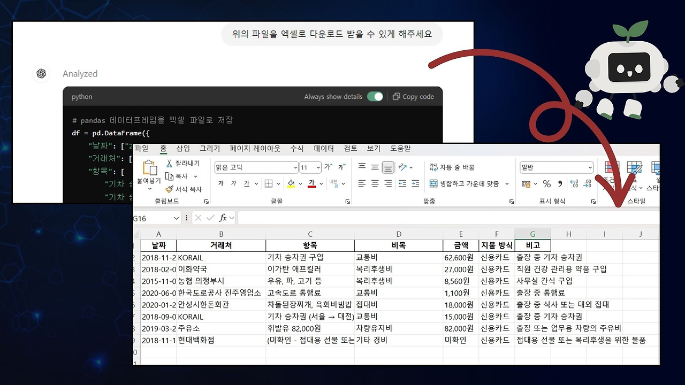Decrease font size with the smaller 가 icon
Image resolution: width=685 pixels, height=385 pixels.
coord(341,167)
